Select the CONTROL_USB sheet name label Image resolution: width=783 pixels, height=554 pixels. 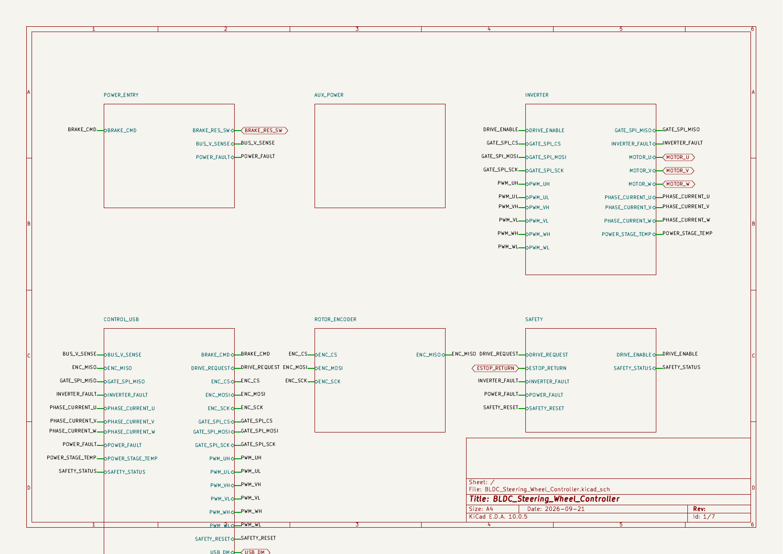click(x=121, y=320)
